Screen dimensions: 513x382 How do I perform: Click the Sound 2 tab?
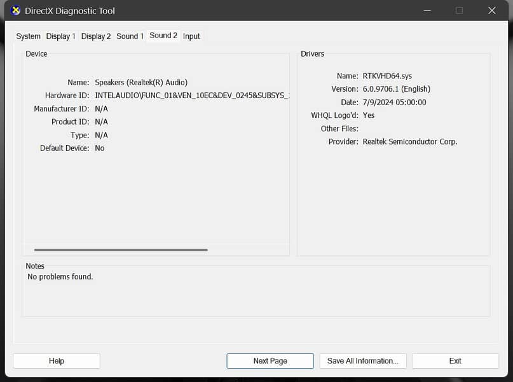coord(163,36)
